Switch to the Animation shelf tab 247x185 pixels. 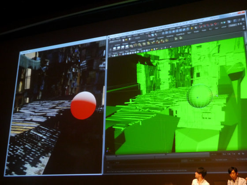(x=152, y=39)
